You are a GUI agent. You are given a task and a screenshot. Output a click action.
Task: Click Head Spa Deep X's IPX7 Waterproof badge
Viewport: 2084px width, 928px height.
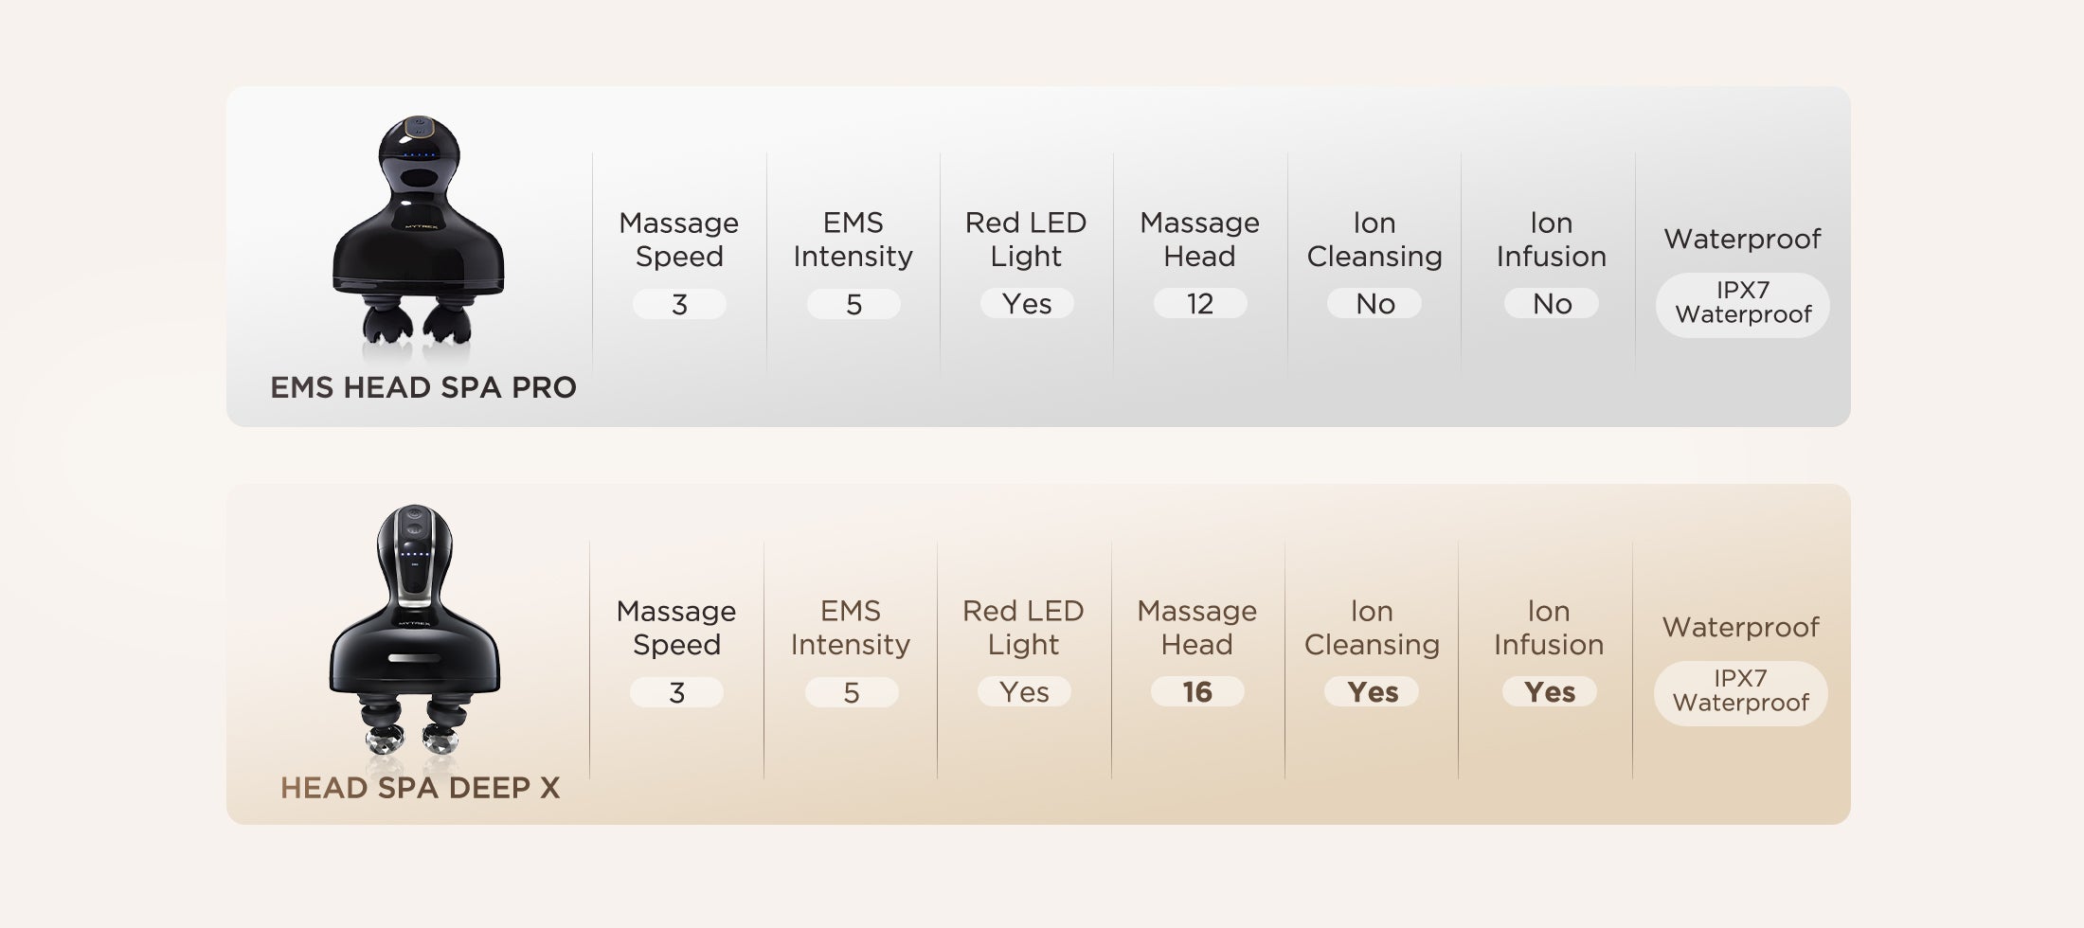pyautogui.click(x=1740, y=692)
